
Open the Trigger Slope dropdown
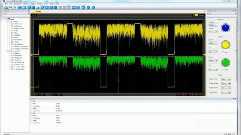pos(226,92)
